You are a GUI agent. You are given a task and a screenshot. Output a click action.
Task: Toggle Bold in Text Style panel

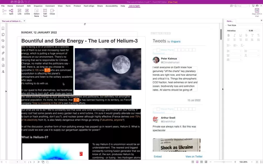(229, 35)
